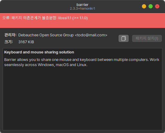Click the 크기 label
This screenshot has width=165, height=133.
pos(8,42)
